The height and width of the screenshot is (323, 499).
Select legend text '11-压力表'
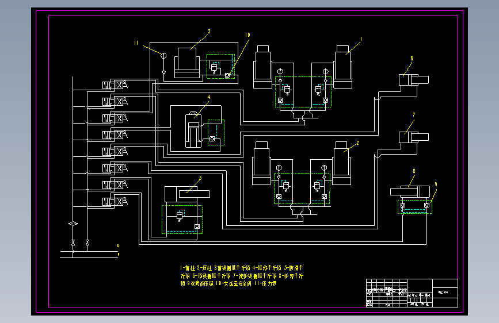tap(265, 283)
